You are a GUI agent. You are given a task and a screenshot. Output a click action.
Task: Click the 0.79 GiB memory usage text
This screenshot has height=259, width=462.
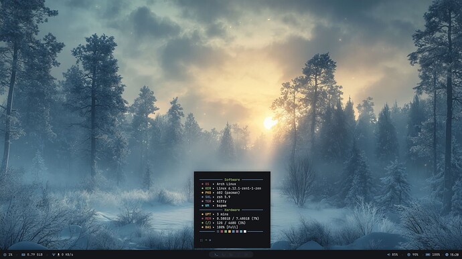click(x=35, y=254)
